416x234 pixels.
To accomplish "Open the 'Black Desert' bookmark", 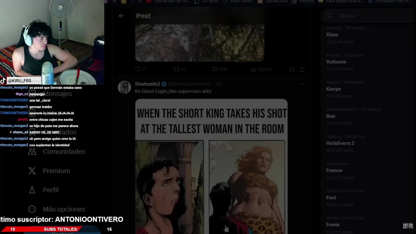I will pyautogui.click(x=238, y=2).
